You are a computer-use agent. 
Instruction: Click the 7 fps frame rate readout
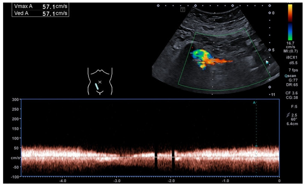click(293, 70)
